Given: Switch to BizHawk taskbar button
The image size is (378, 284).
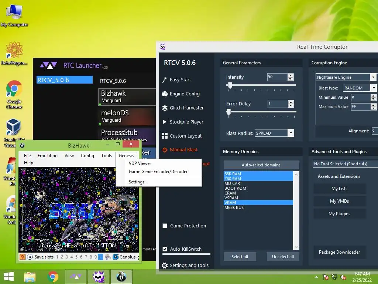Looking at the screenshot, I should click(121, 277).
